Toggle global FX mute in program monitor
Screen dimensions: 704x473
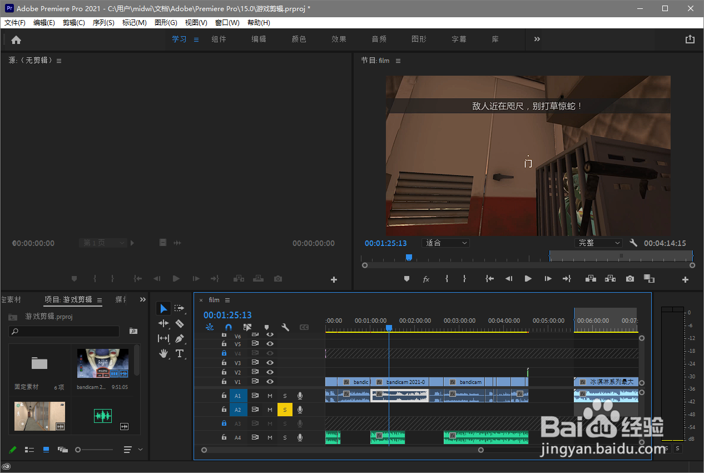click(x=427, y=279)
